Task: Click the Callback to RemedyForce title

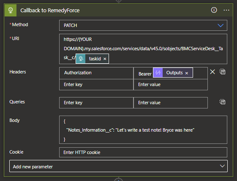Action: [50, 11]
